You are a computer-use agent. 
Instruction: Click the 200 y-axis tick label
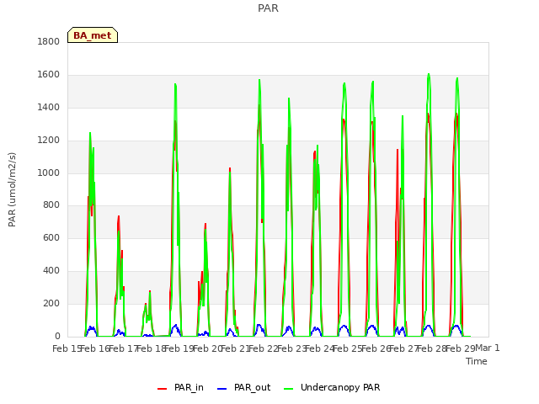coord(51,303)
